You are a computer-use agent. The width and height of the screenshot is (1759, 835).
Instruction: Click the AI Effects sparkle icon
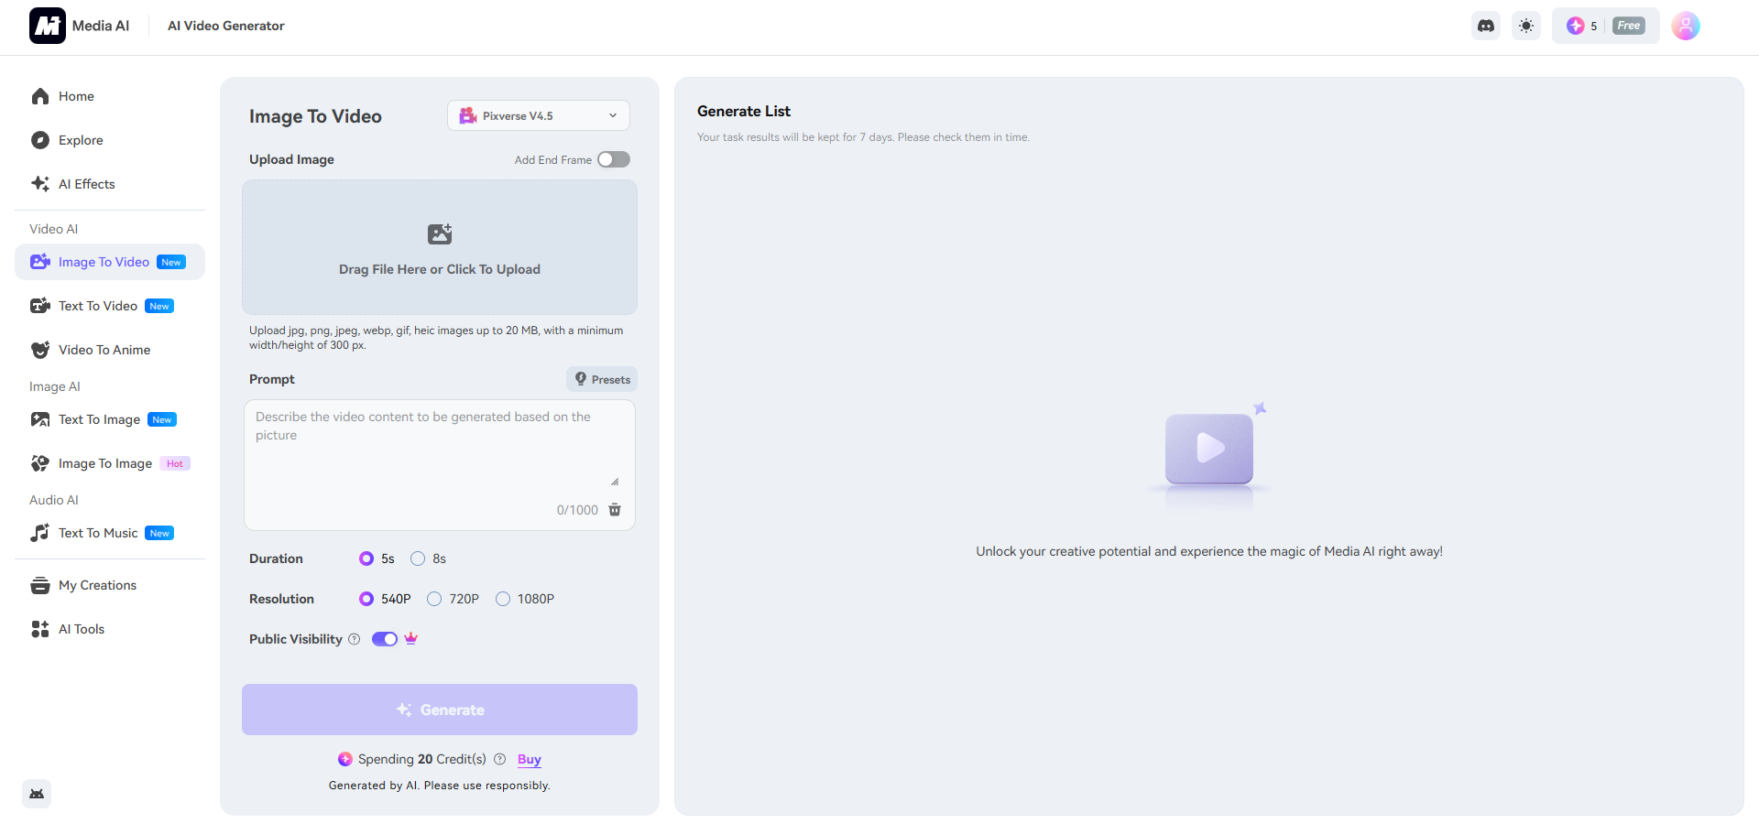click(x=40, y=184)
